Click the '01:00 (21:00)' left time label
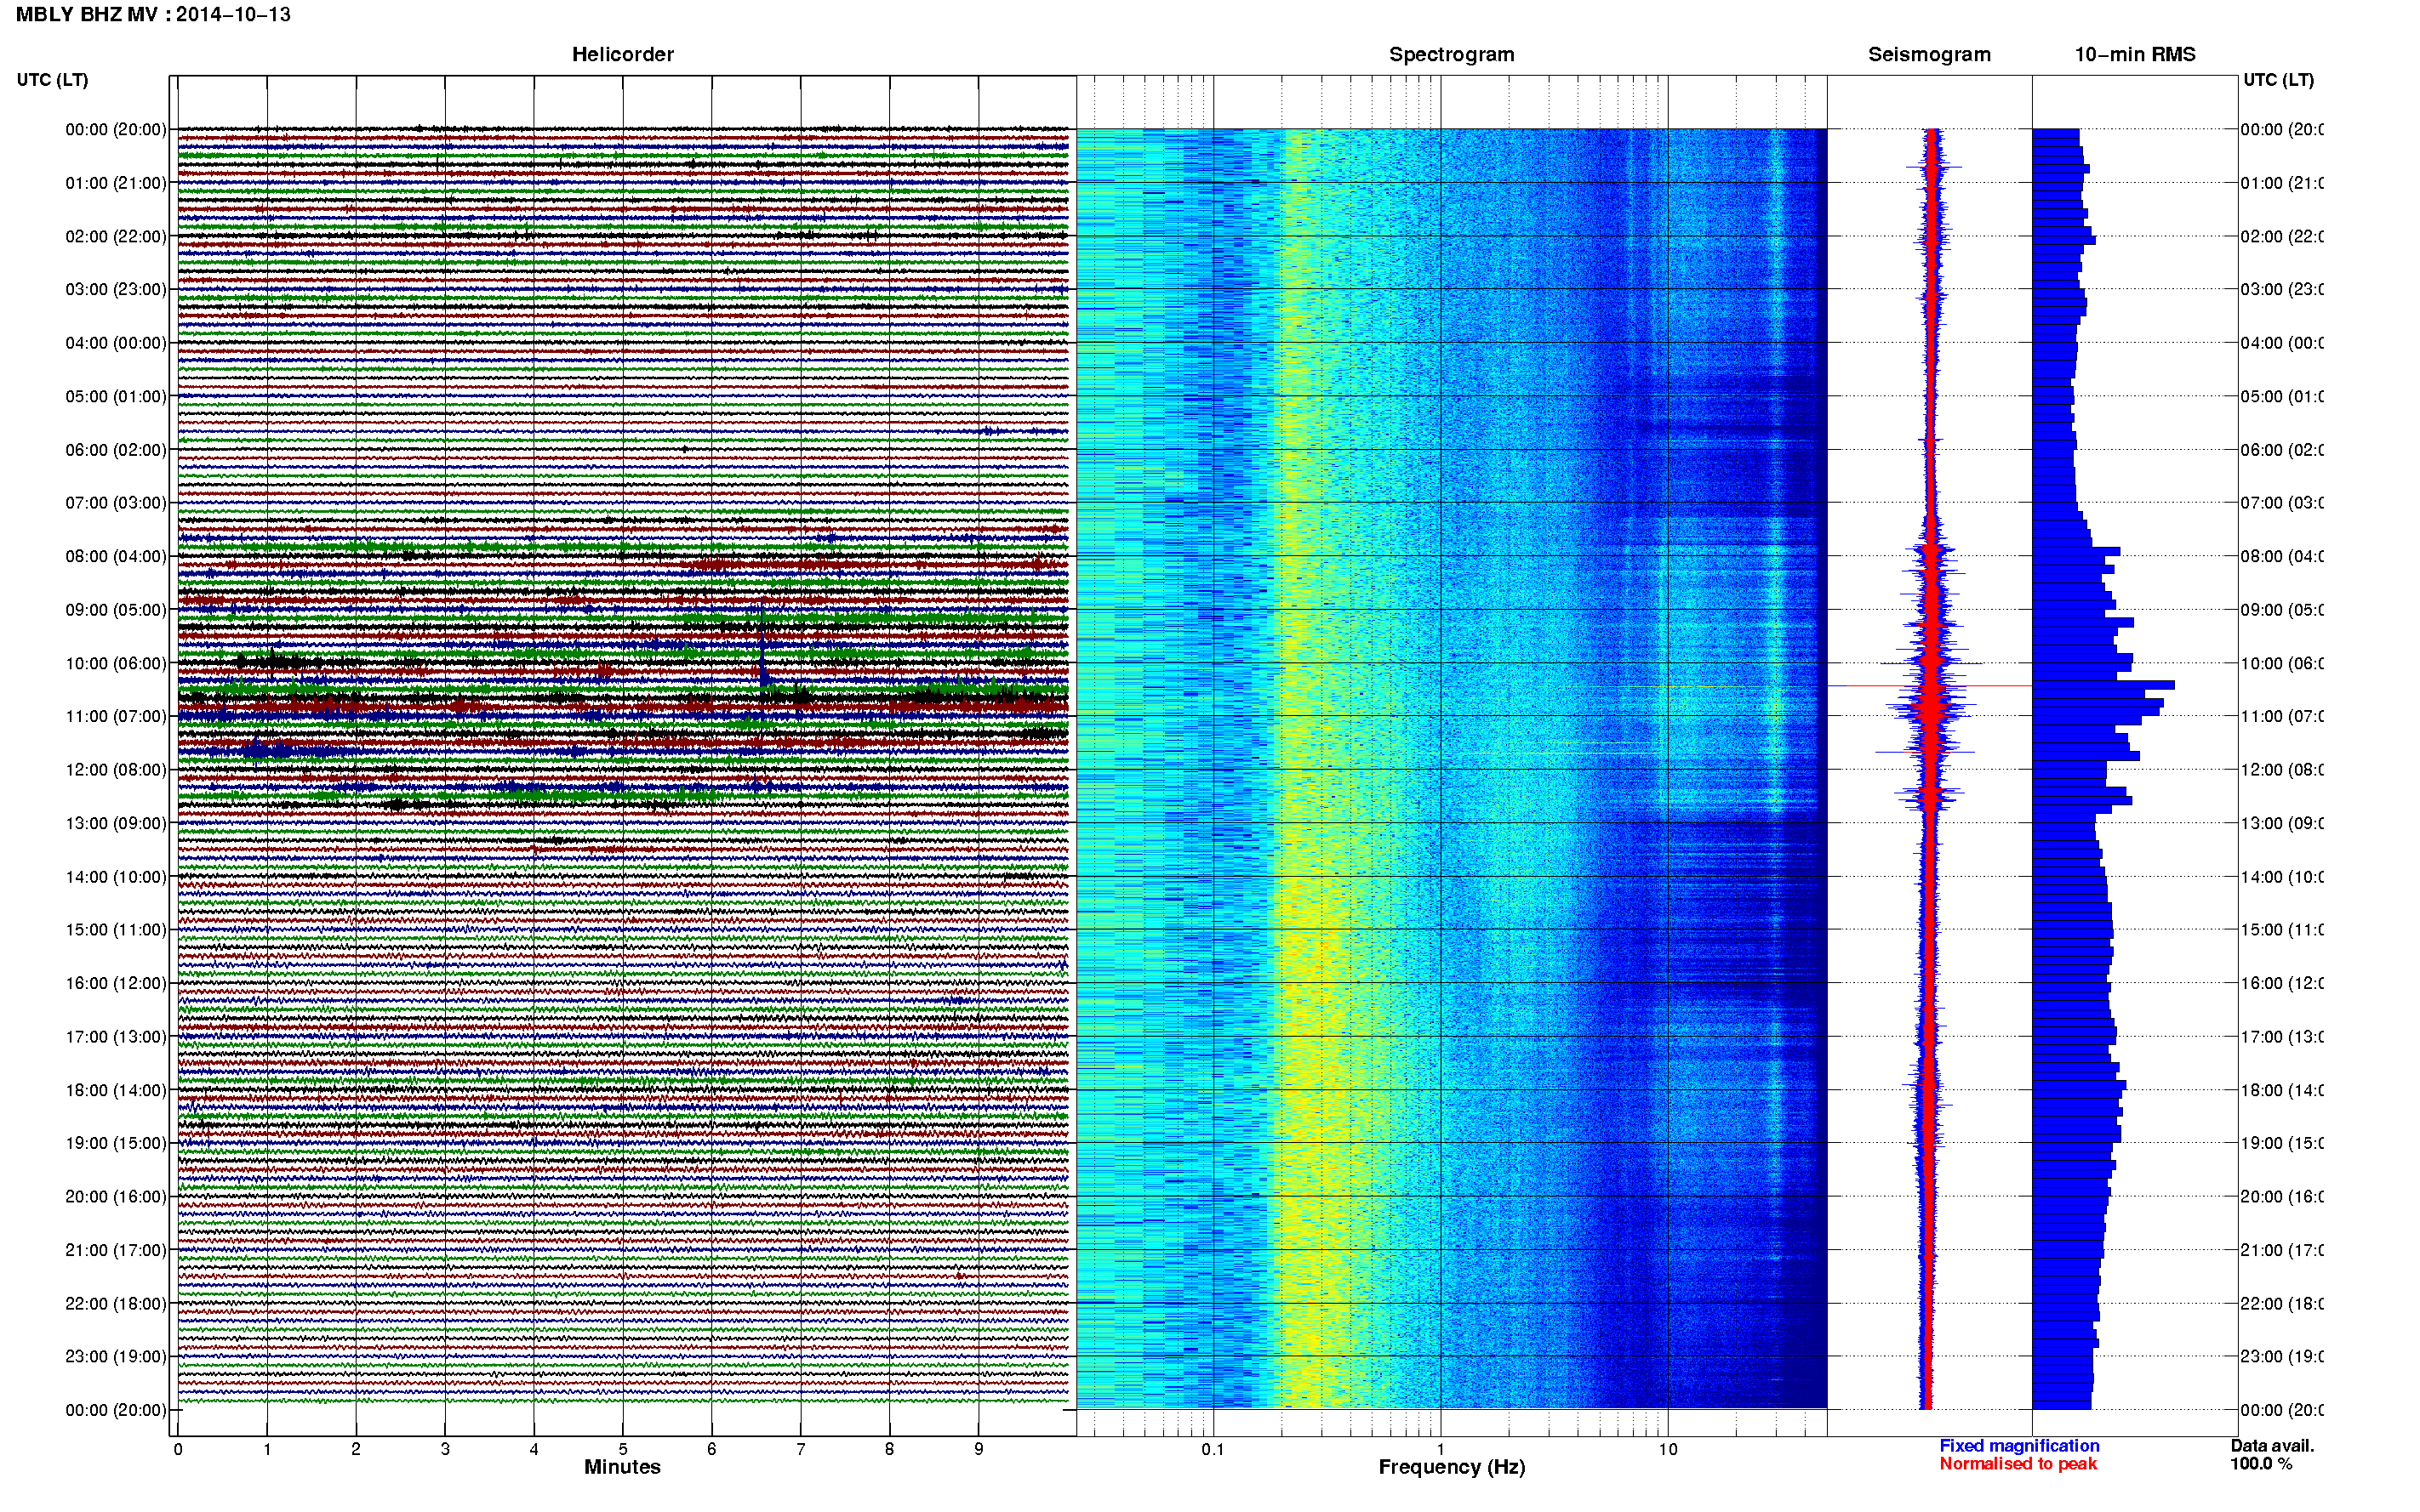Image resolution: width=2420 pixels, height=1512 pixels. pos(116,183)
